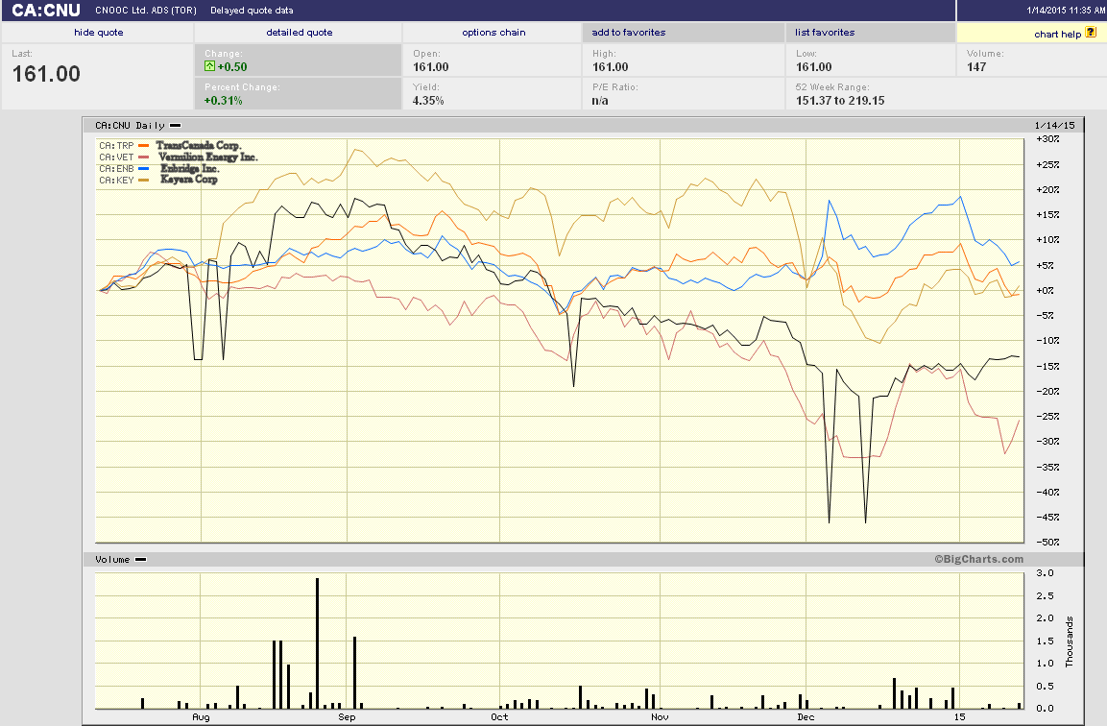Open the options chain link
The width and height of the screenshot is (1107, 726).
(493, 33)
